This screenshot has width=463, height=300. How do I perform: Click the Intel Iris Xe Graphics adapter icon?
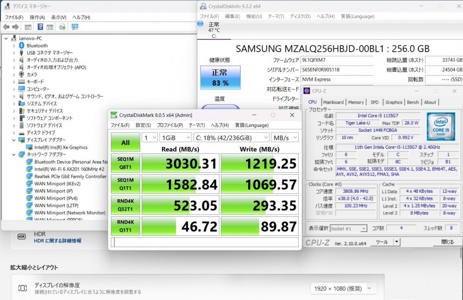click(29, 147)
